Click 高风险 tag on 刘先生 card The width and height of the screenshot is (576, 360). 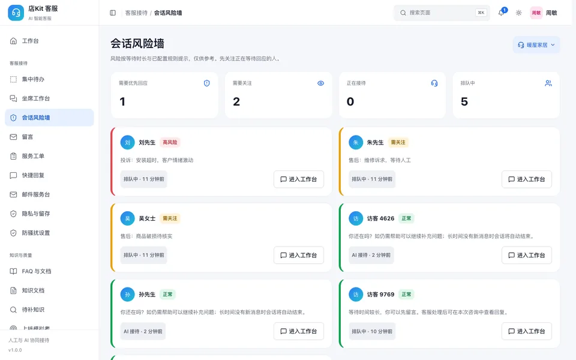tap(170, 143)
